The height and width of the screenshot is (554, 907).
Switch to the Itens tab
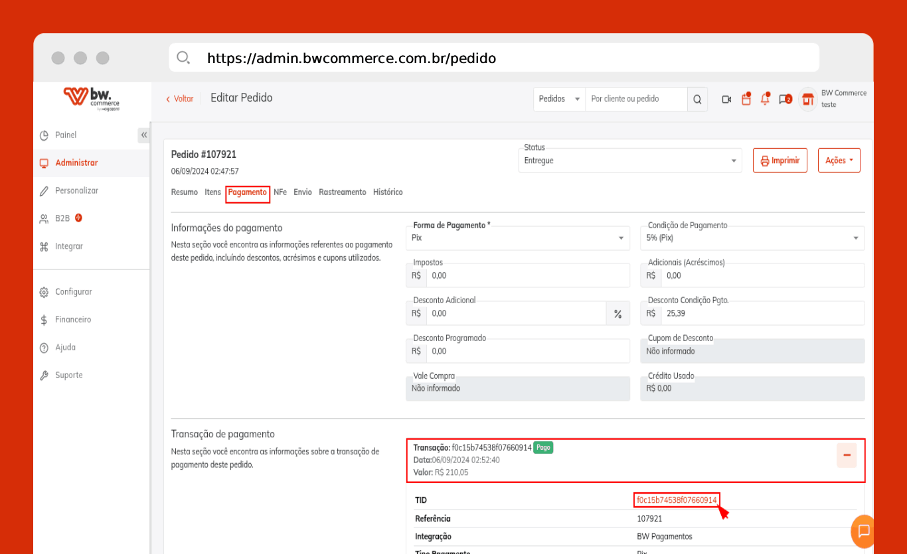(213, 192)
